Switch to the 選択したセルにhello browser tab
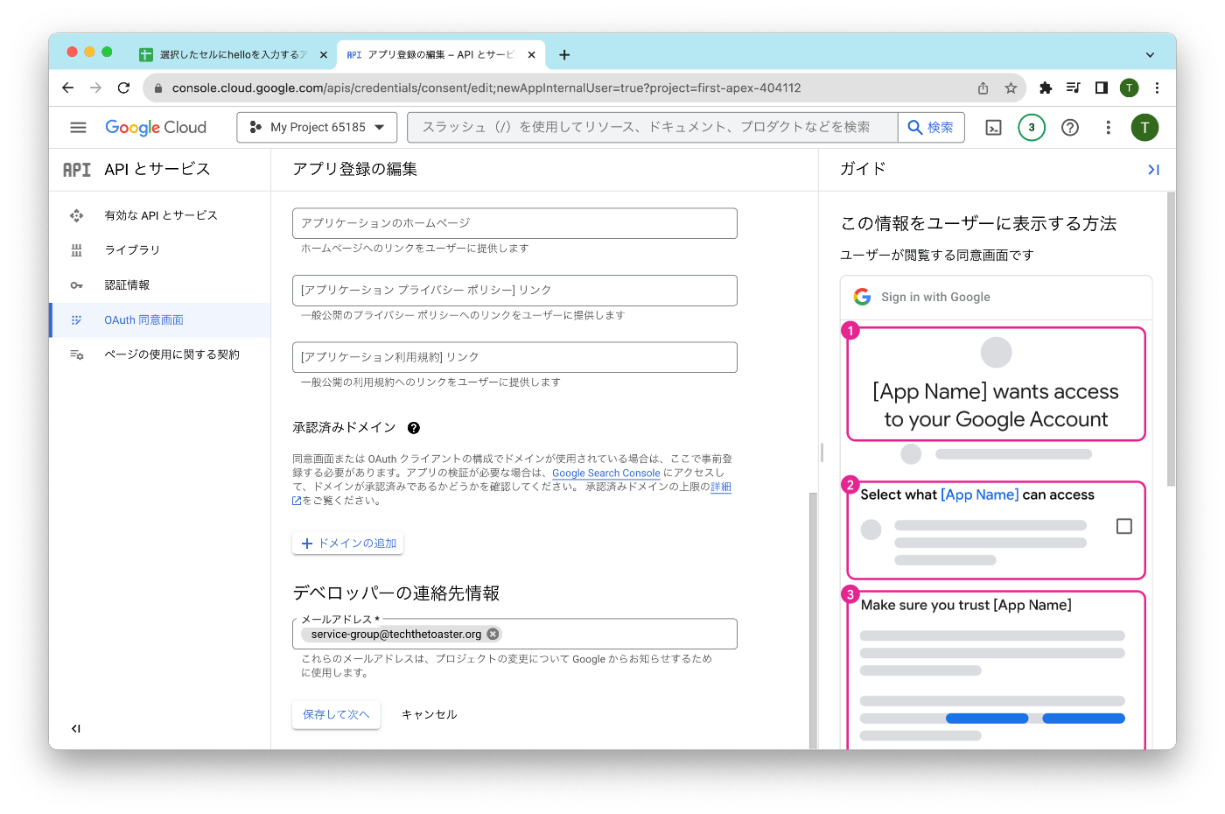Viewport: 1225px width, 814px height. [233, 54]
